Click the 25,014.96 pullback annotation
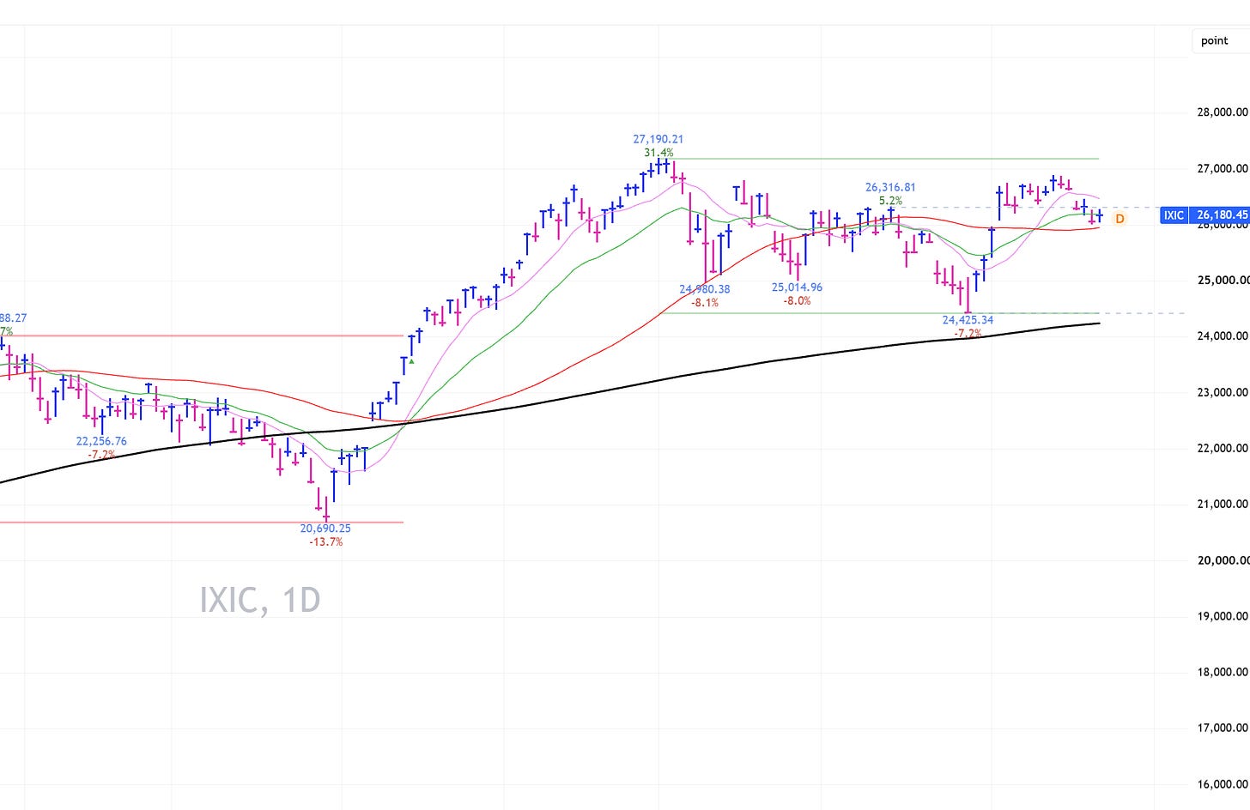The height and width of the screenshot is (810, 1250). click(797, 287)
